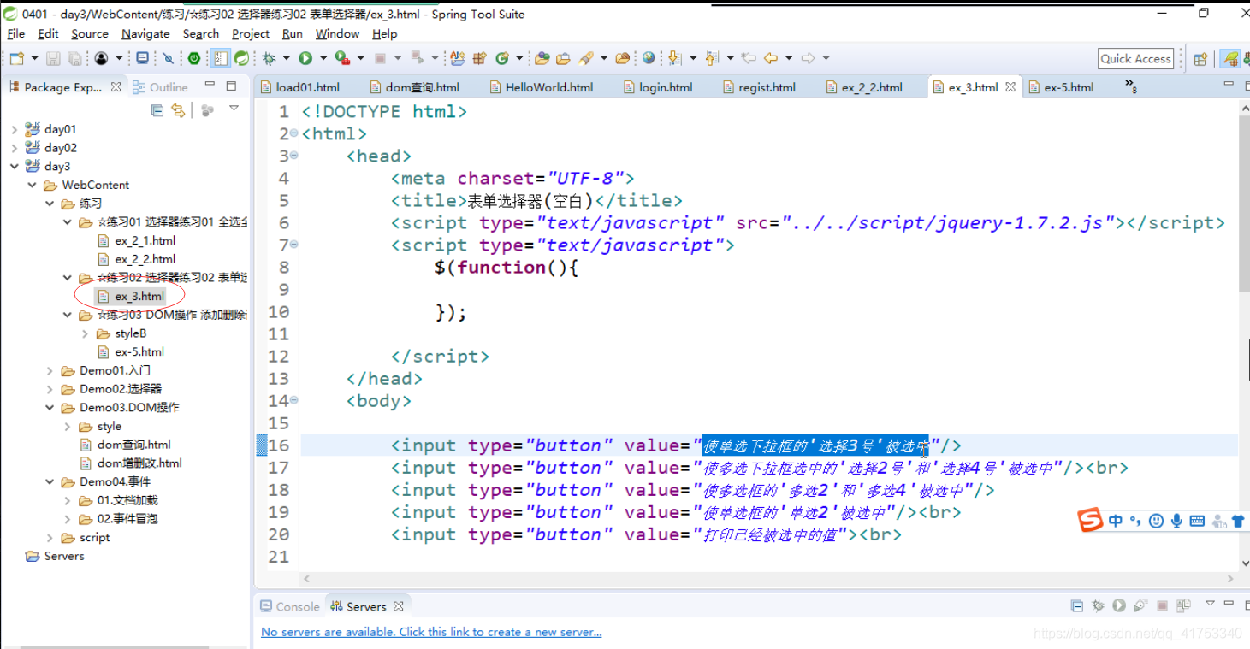Switch to the Console tab
Screen dimensions: 1250x649
coord(289,606)
